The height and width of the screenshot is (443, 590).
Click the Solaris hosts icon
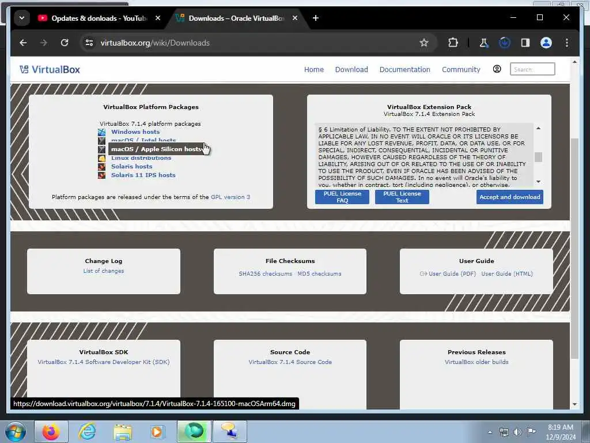click(101, 167)
